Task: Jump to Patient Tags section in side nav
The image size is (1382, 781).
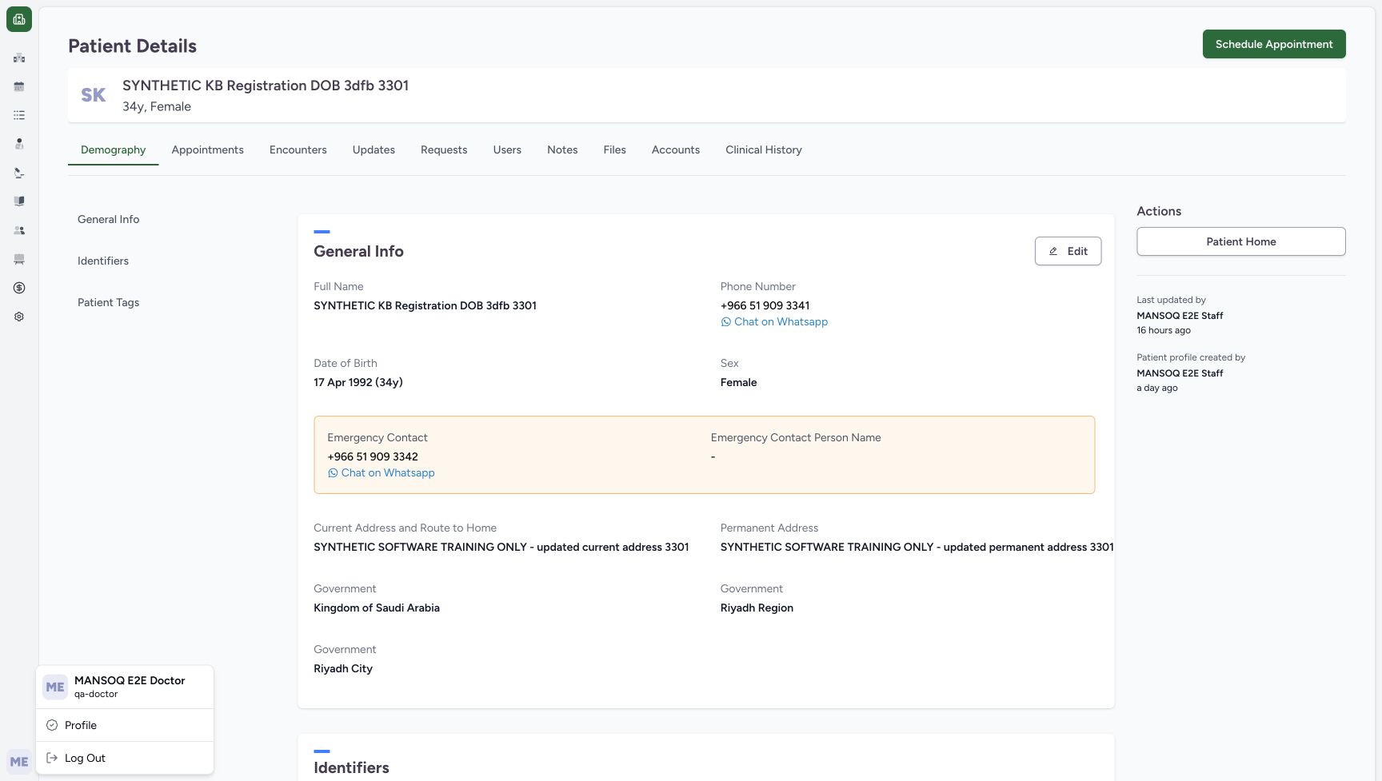Action: 109,302
